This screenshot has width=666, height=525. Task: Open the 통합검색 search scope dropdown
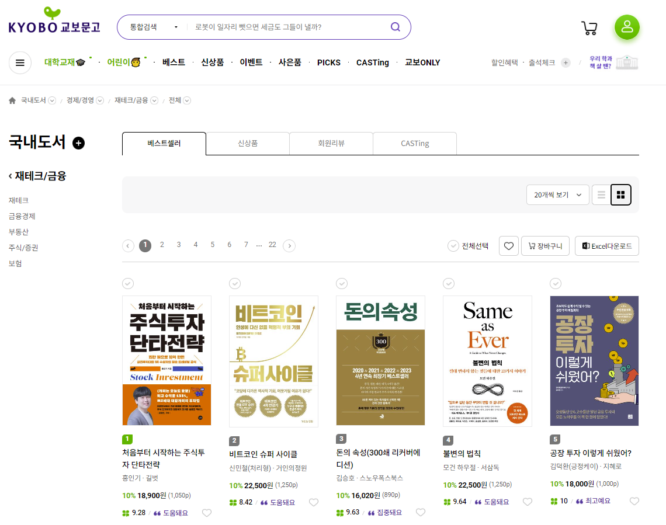pyautogui.click(x=154, y=27)
